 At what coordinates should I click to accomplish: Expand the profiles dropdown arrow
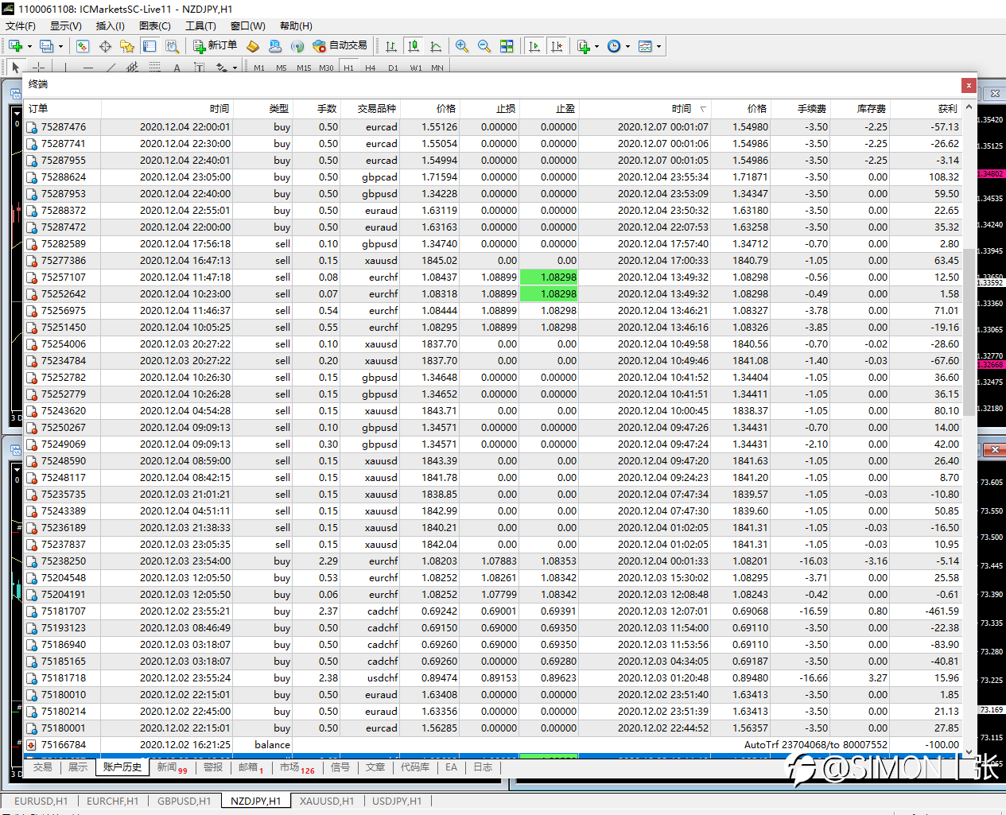pyautogui.click(x=60, y=46)
